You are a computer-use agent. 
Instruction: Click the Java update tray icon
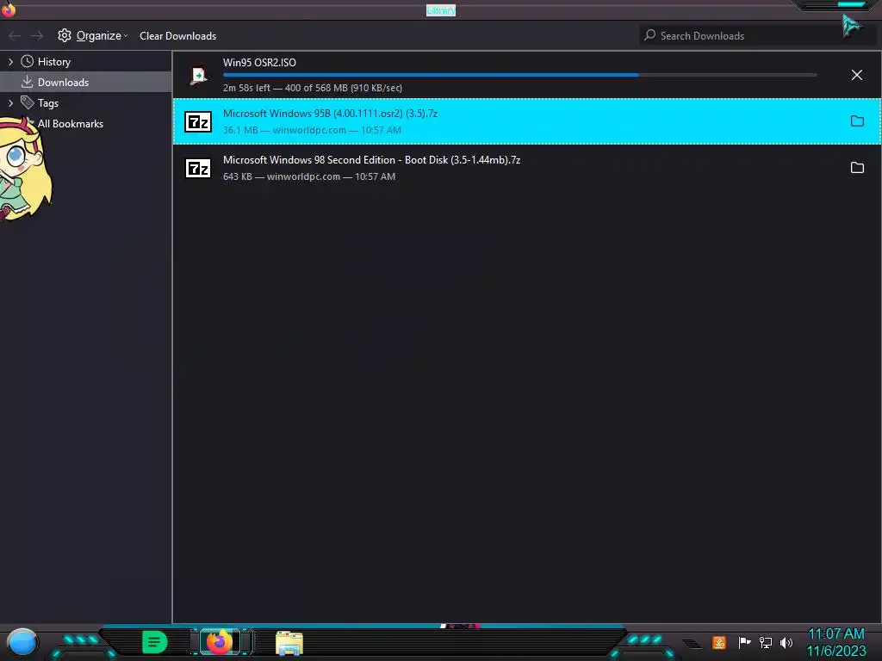(719, 642)
